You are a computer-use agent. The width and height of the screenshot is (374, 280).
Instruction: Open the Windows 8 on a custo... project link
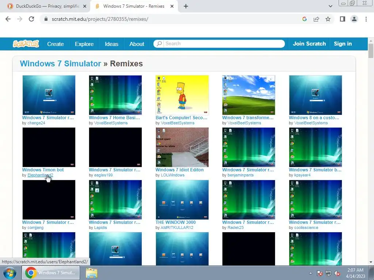(x=314, y=118)
